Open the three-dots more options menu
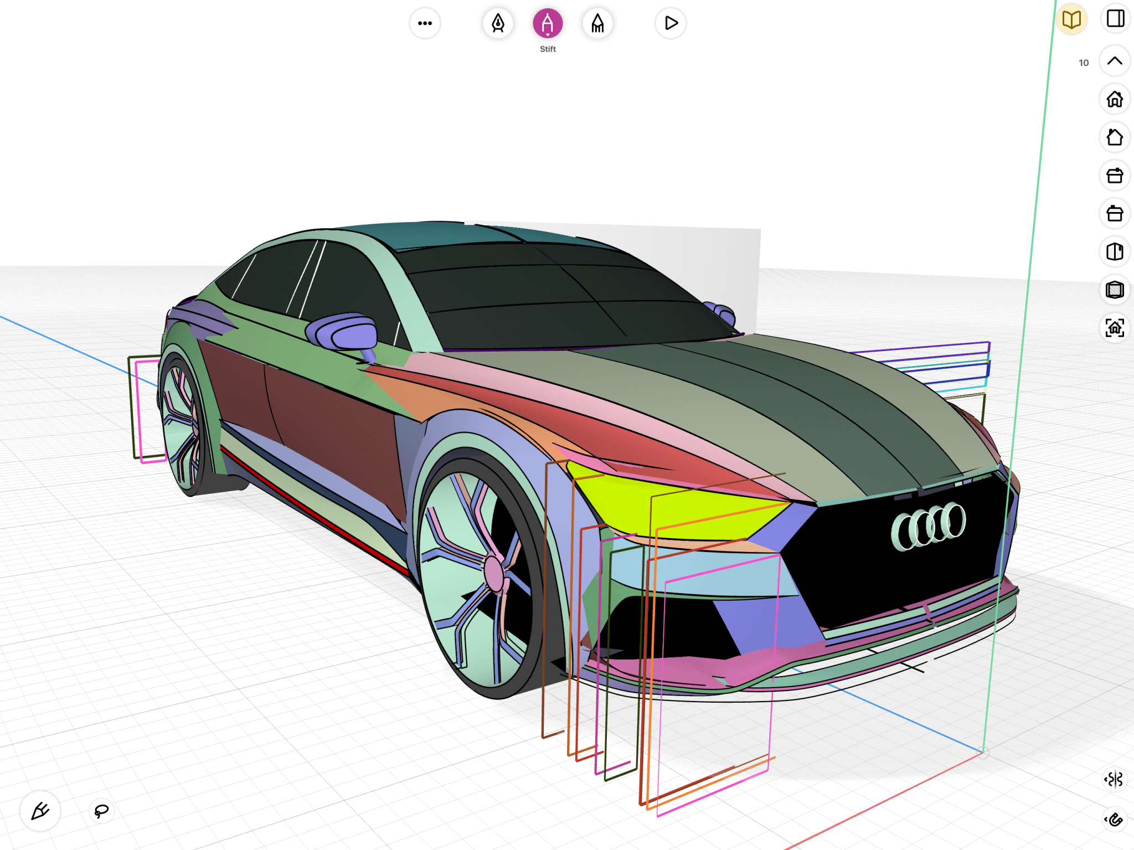The height and width of the screenshot is (850, 1134). [x=425, y=23]
